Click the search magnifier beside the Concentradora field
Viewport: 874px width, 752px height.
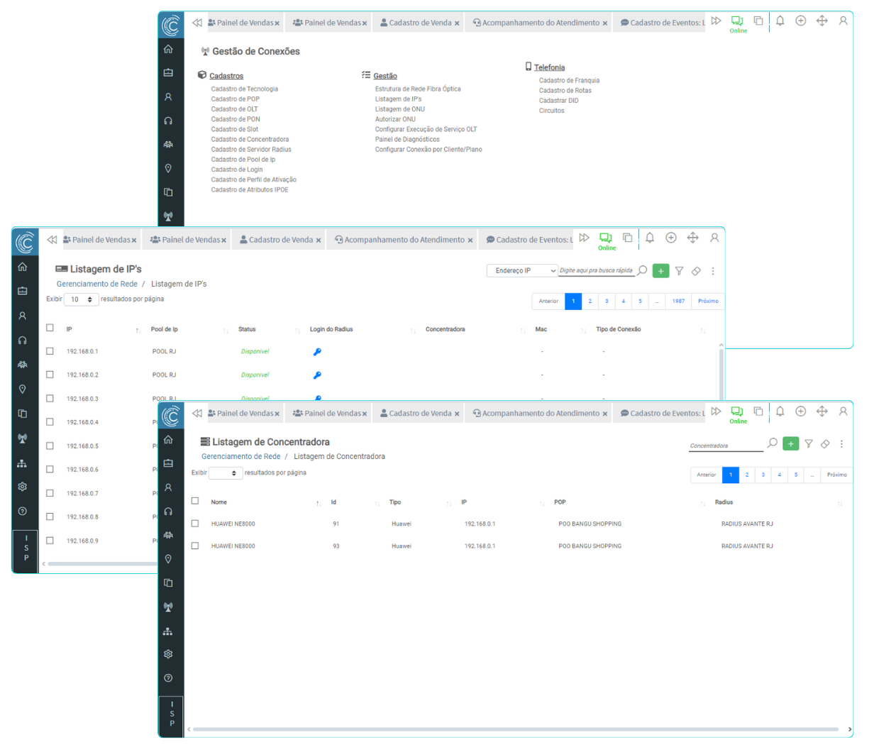pos(772,443)
